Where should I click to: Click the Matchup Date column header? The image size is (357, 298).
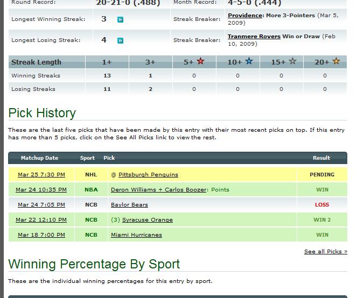(x=39, y=158)
